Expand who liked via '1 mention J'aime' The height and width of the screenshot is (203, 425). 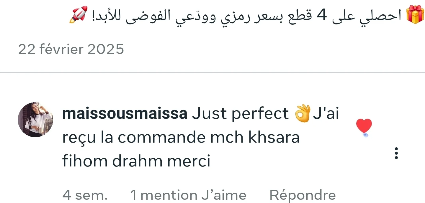(188, 194)
